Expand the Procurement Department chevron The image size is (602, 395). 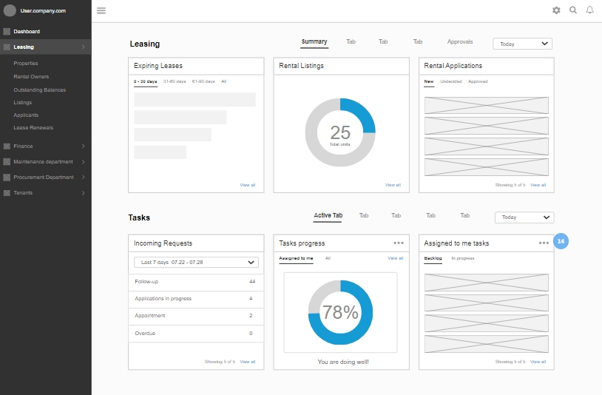[84, 178]
